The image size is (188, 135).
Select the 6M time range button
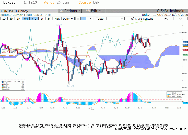pyautogui.click(x=26, y=19)
